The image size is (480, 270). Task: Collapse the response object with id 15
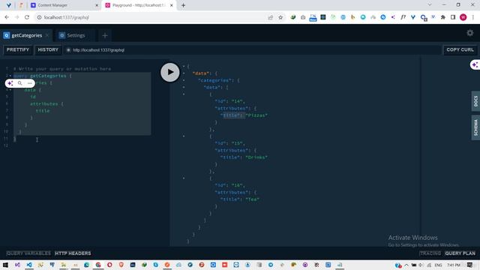coord(184,136)
